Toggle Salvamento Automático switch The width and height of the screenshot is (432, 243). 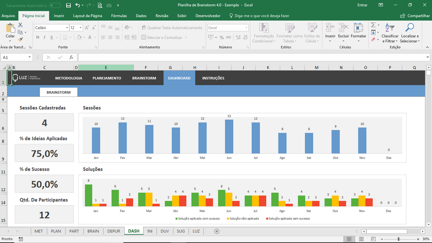click(x=55, y=5)
